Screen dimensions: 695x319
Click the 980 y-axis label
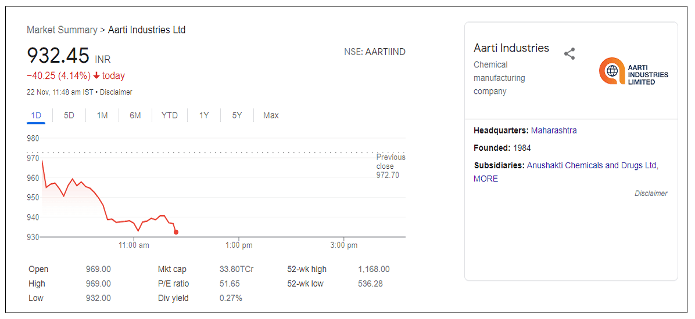tap(33, 138)
